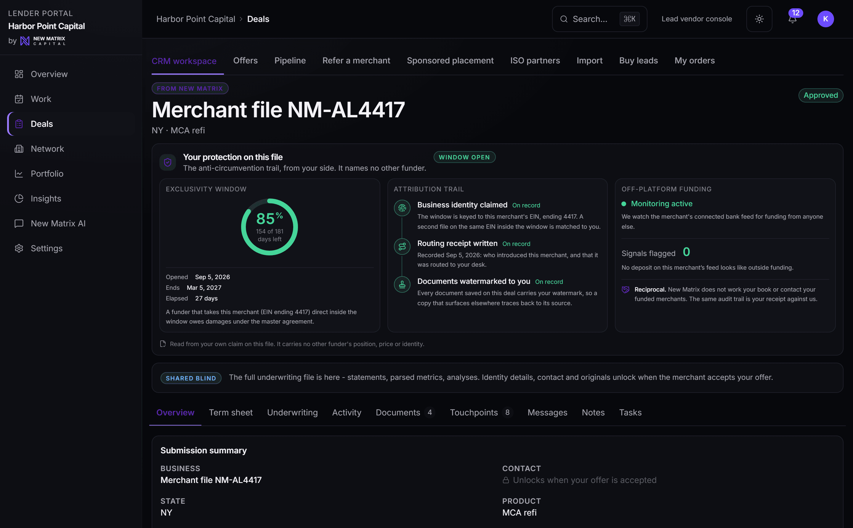The width and height of the screenshot is (853, 528).
Task: Open Portfolio chart icon
Action: [x=19, y=174]
